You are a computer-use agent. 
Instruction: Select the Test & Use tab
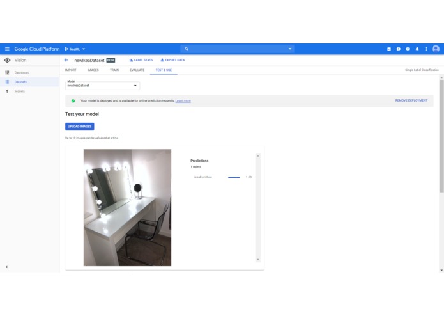pos(164,70)
